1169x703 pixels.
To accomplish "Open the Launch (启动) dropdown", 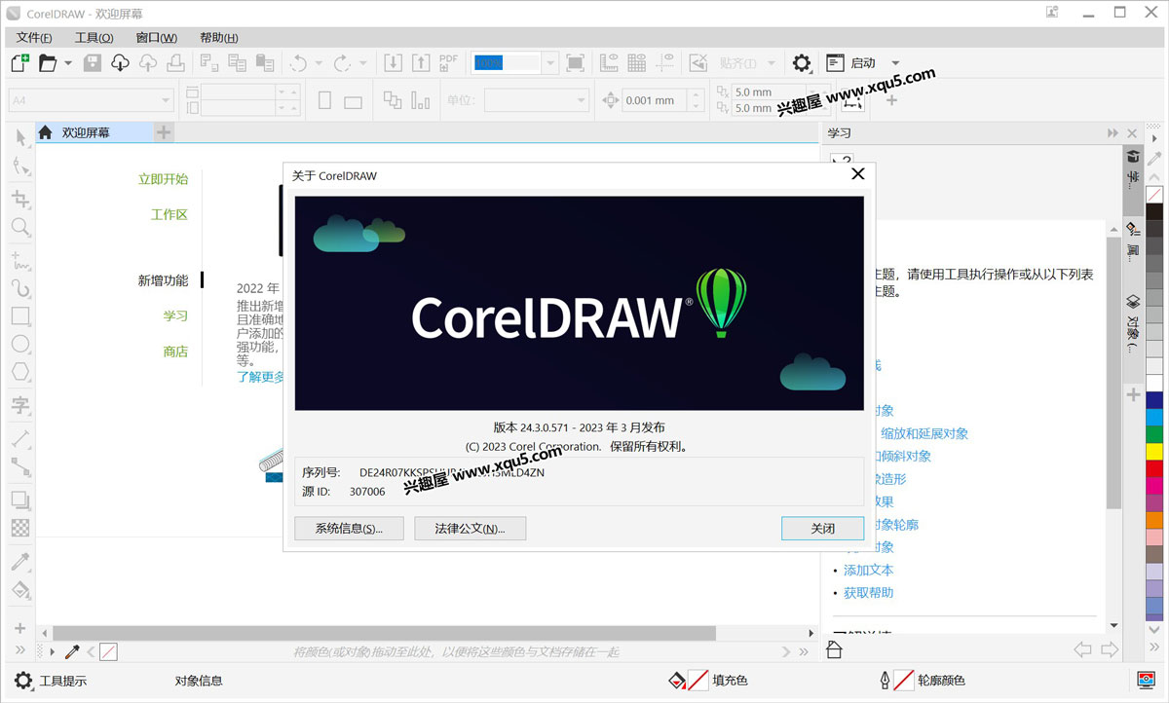I will coord(895,63).
